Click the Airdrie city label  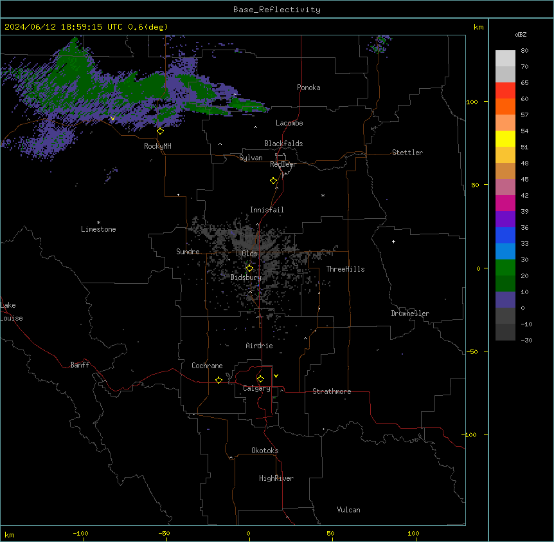coord(259,346)
